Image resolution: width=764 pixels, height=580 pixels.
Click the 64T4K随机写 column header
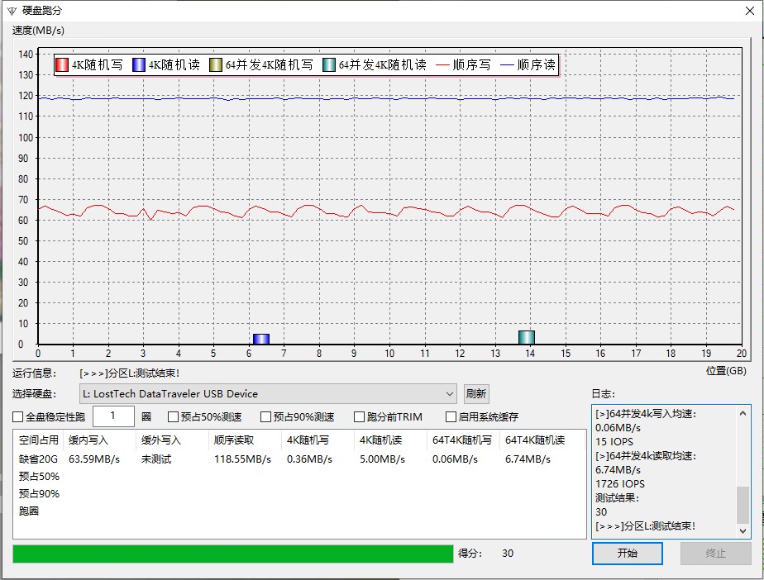click(x=462, y=440)
